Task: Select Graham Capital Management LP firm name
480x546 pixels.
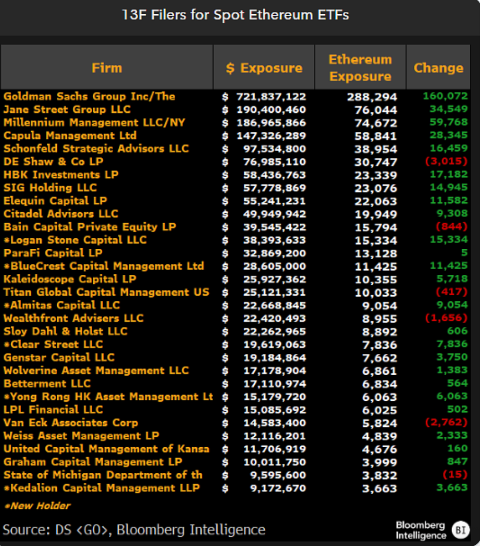Action: click(x=93, y=461)
